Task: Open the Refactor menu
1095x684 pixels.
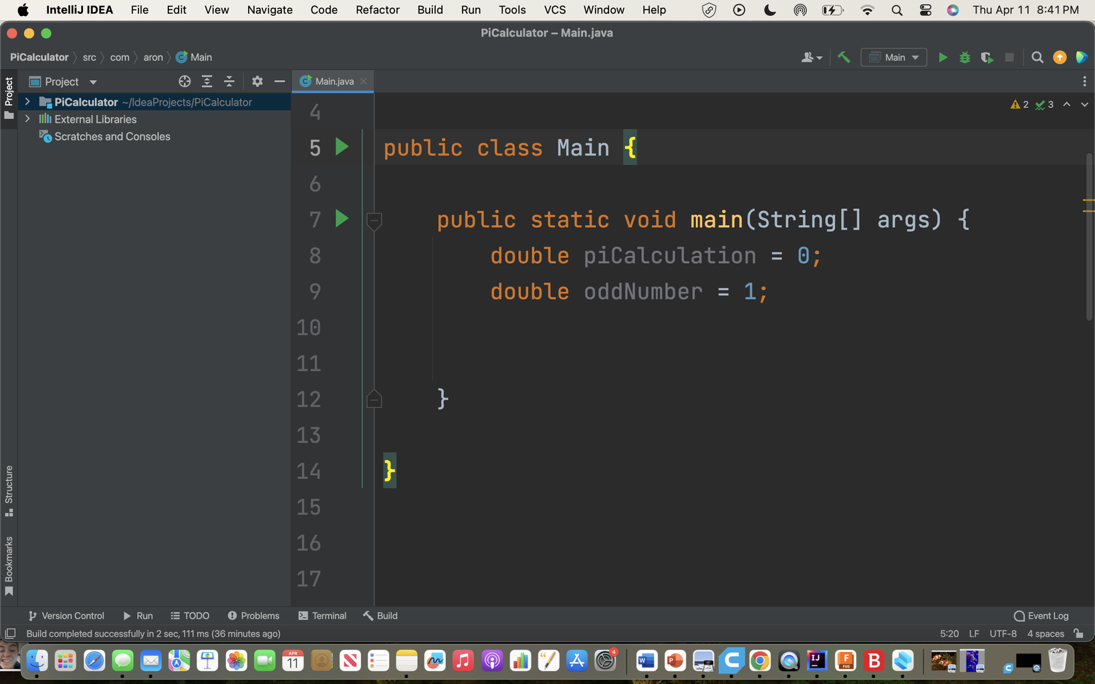Action: (x=377, y=9)
